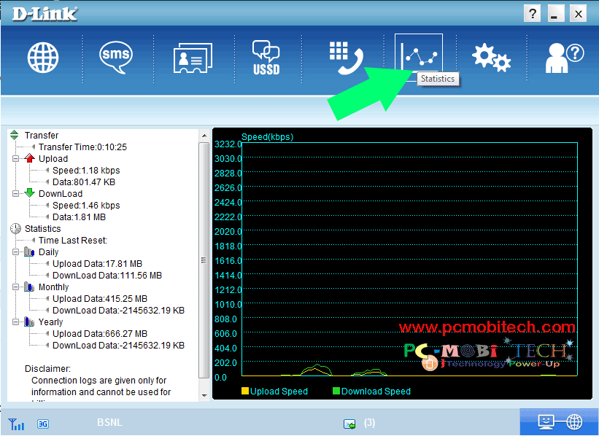Select 'DownLoad Data:111.56 MB' row
The image size is (599, 436).
point(107,276)
